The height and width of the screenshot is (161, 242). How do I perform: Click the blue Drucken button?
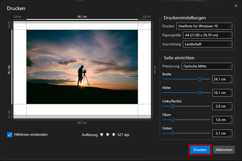(x=200, y=150)
